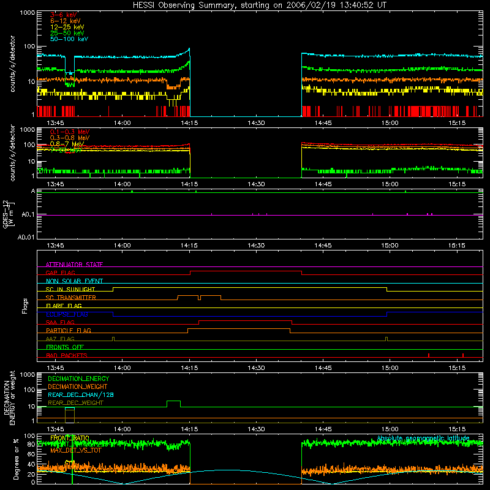This screenshot has width=490, height=490.
Task: Select the 50-100 keV legend label
Action: [69, 39]
